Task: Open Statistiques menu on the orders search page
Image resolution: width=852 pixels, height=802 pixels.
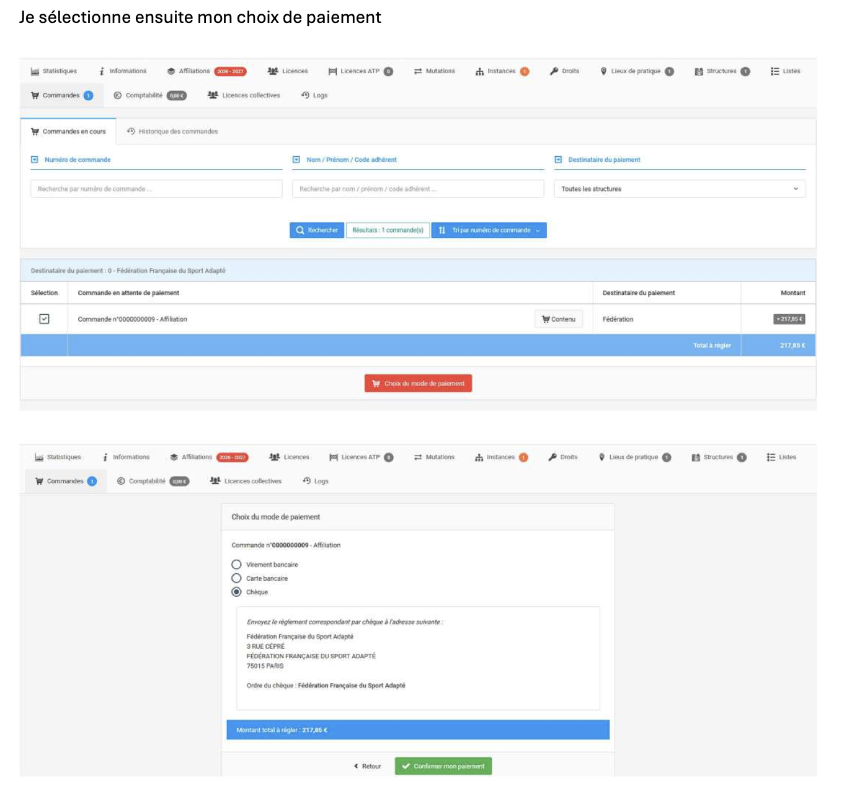Action: (x=54, y=71)
